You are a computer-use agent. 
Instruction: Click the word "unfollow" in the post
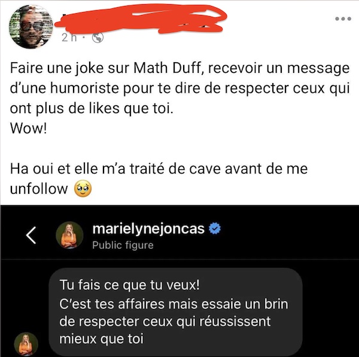39,189
